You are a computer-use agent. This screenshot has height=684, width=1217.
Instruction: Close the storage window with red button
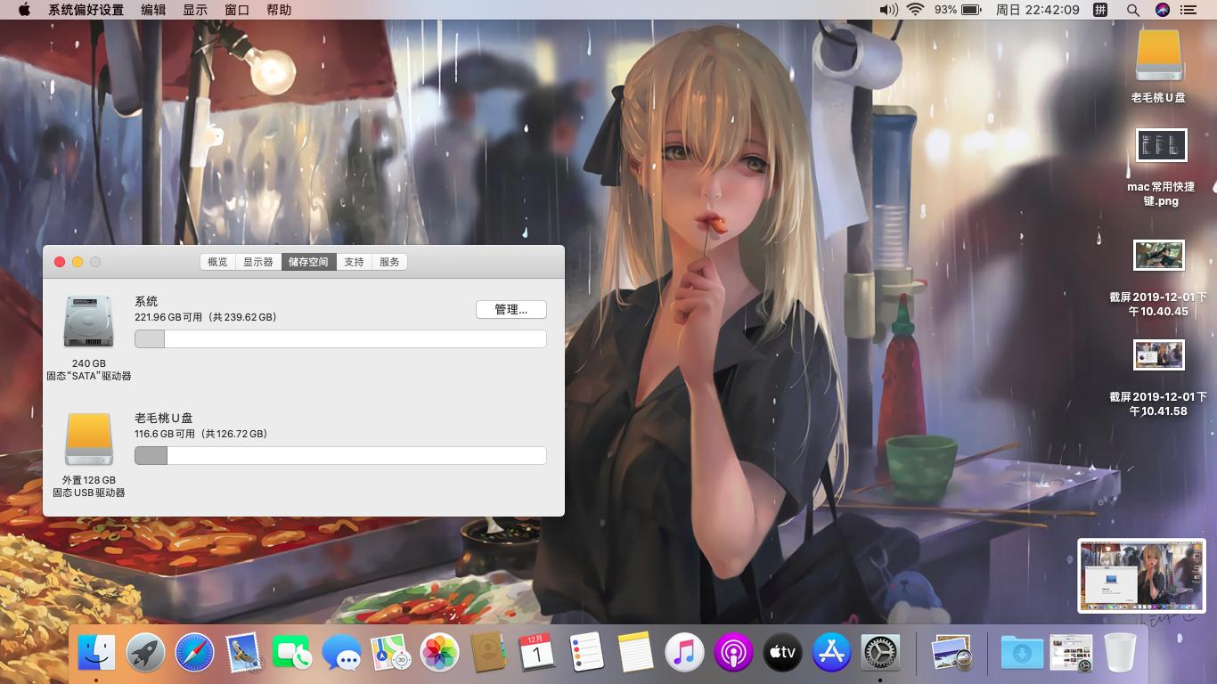click(x=60, y=262)
